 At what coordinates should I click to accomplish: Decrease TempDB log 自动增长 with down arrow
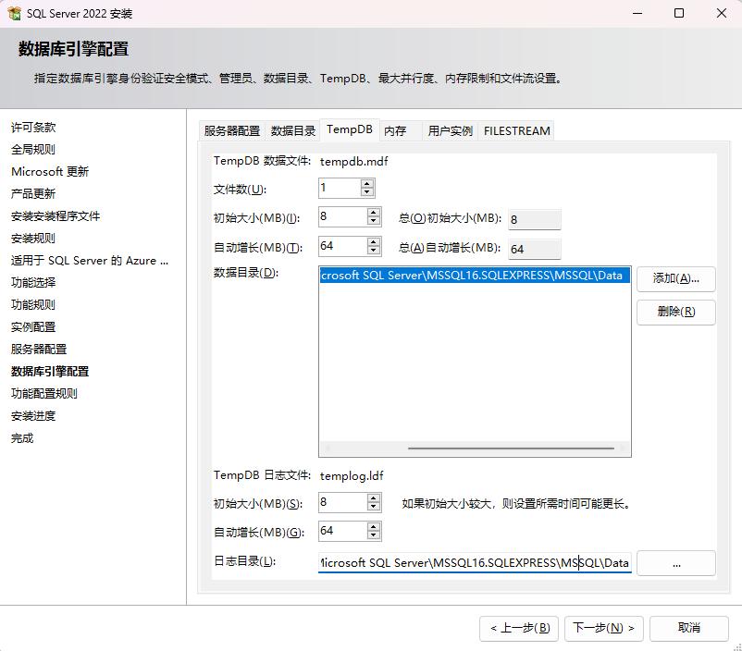coord(374,536)
